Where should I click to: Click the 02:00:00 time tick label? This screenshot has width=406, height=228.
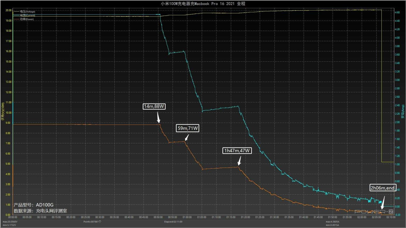click(x=362, y=217)
